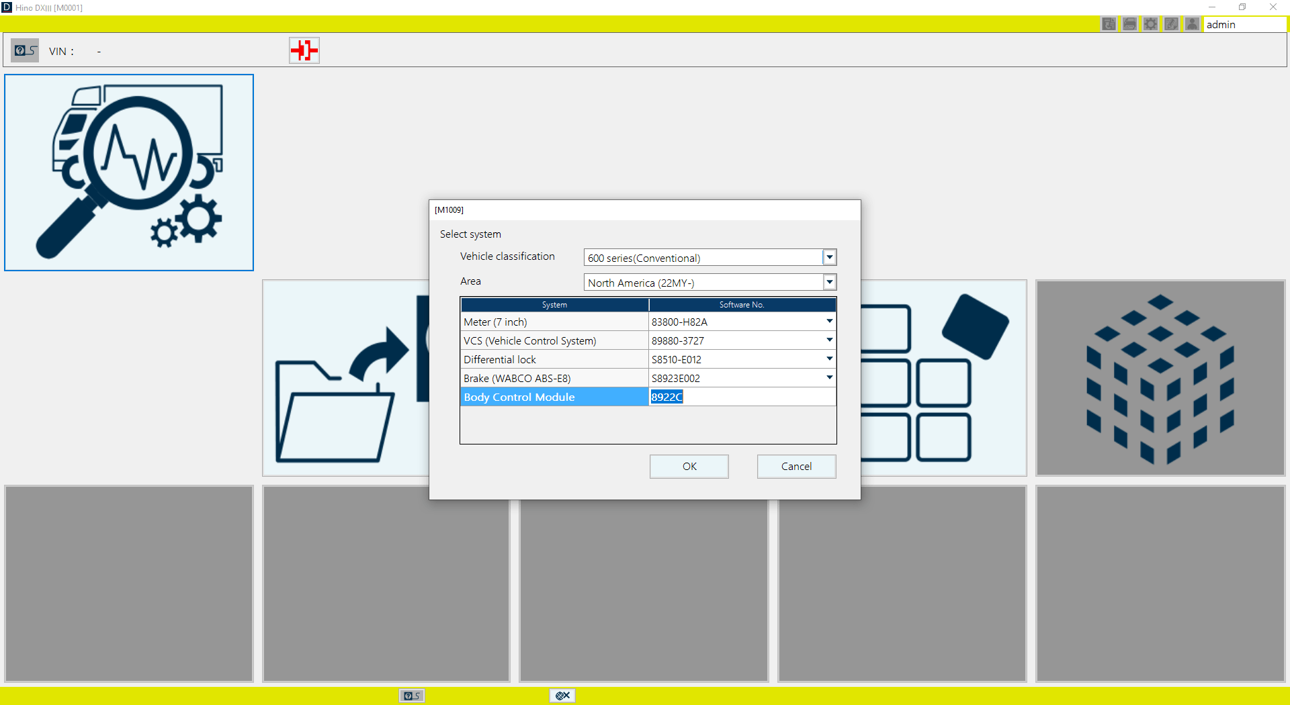Click the admin username field

point(1244,25)
